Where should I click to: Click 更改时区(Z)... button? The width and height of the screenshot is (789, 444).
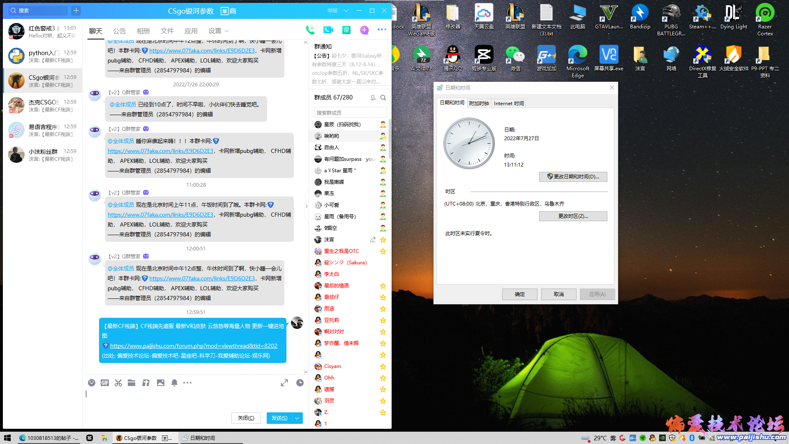(x=573, y=216)
